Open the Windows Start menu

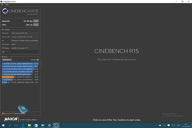(3, 125)
